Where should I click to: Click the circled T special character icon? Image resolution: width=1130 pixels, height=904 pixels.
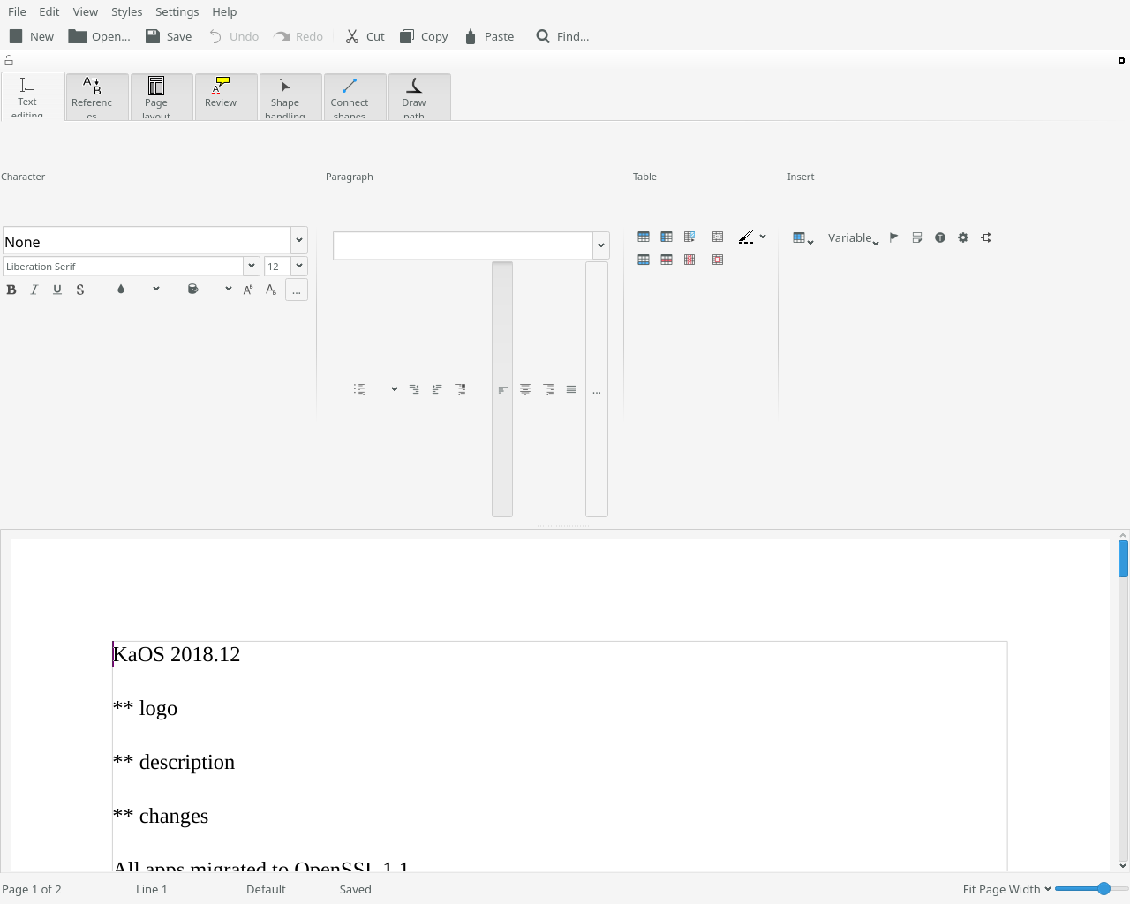pyautogui.click(x=940, y=237)
